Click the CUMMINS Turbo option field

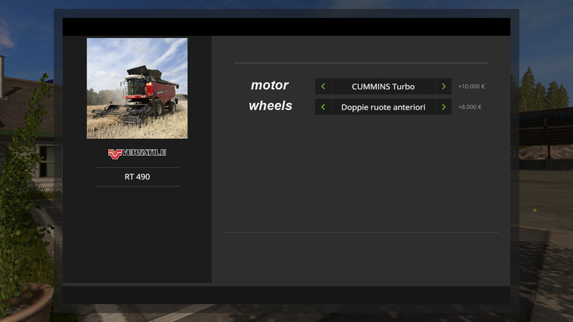[x=383, y=87]
